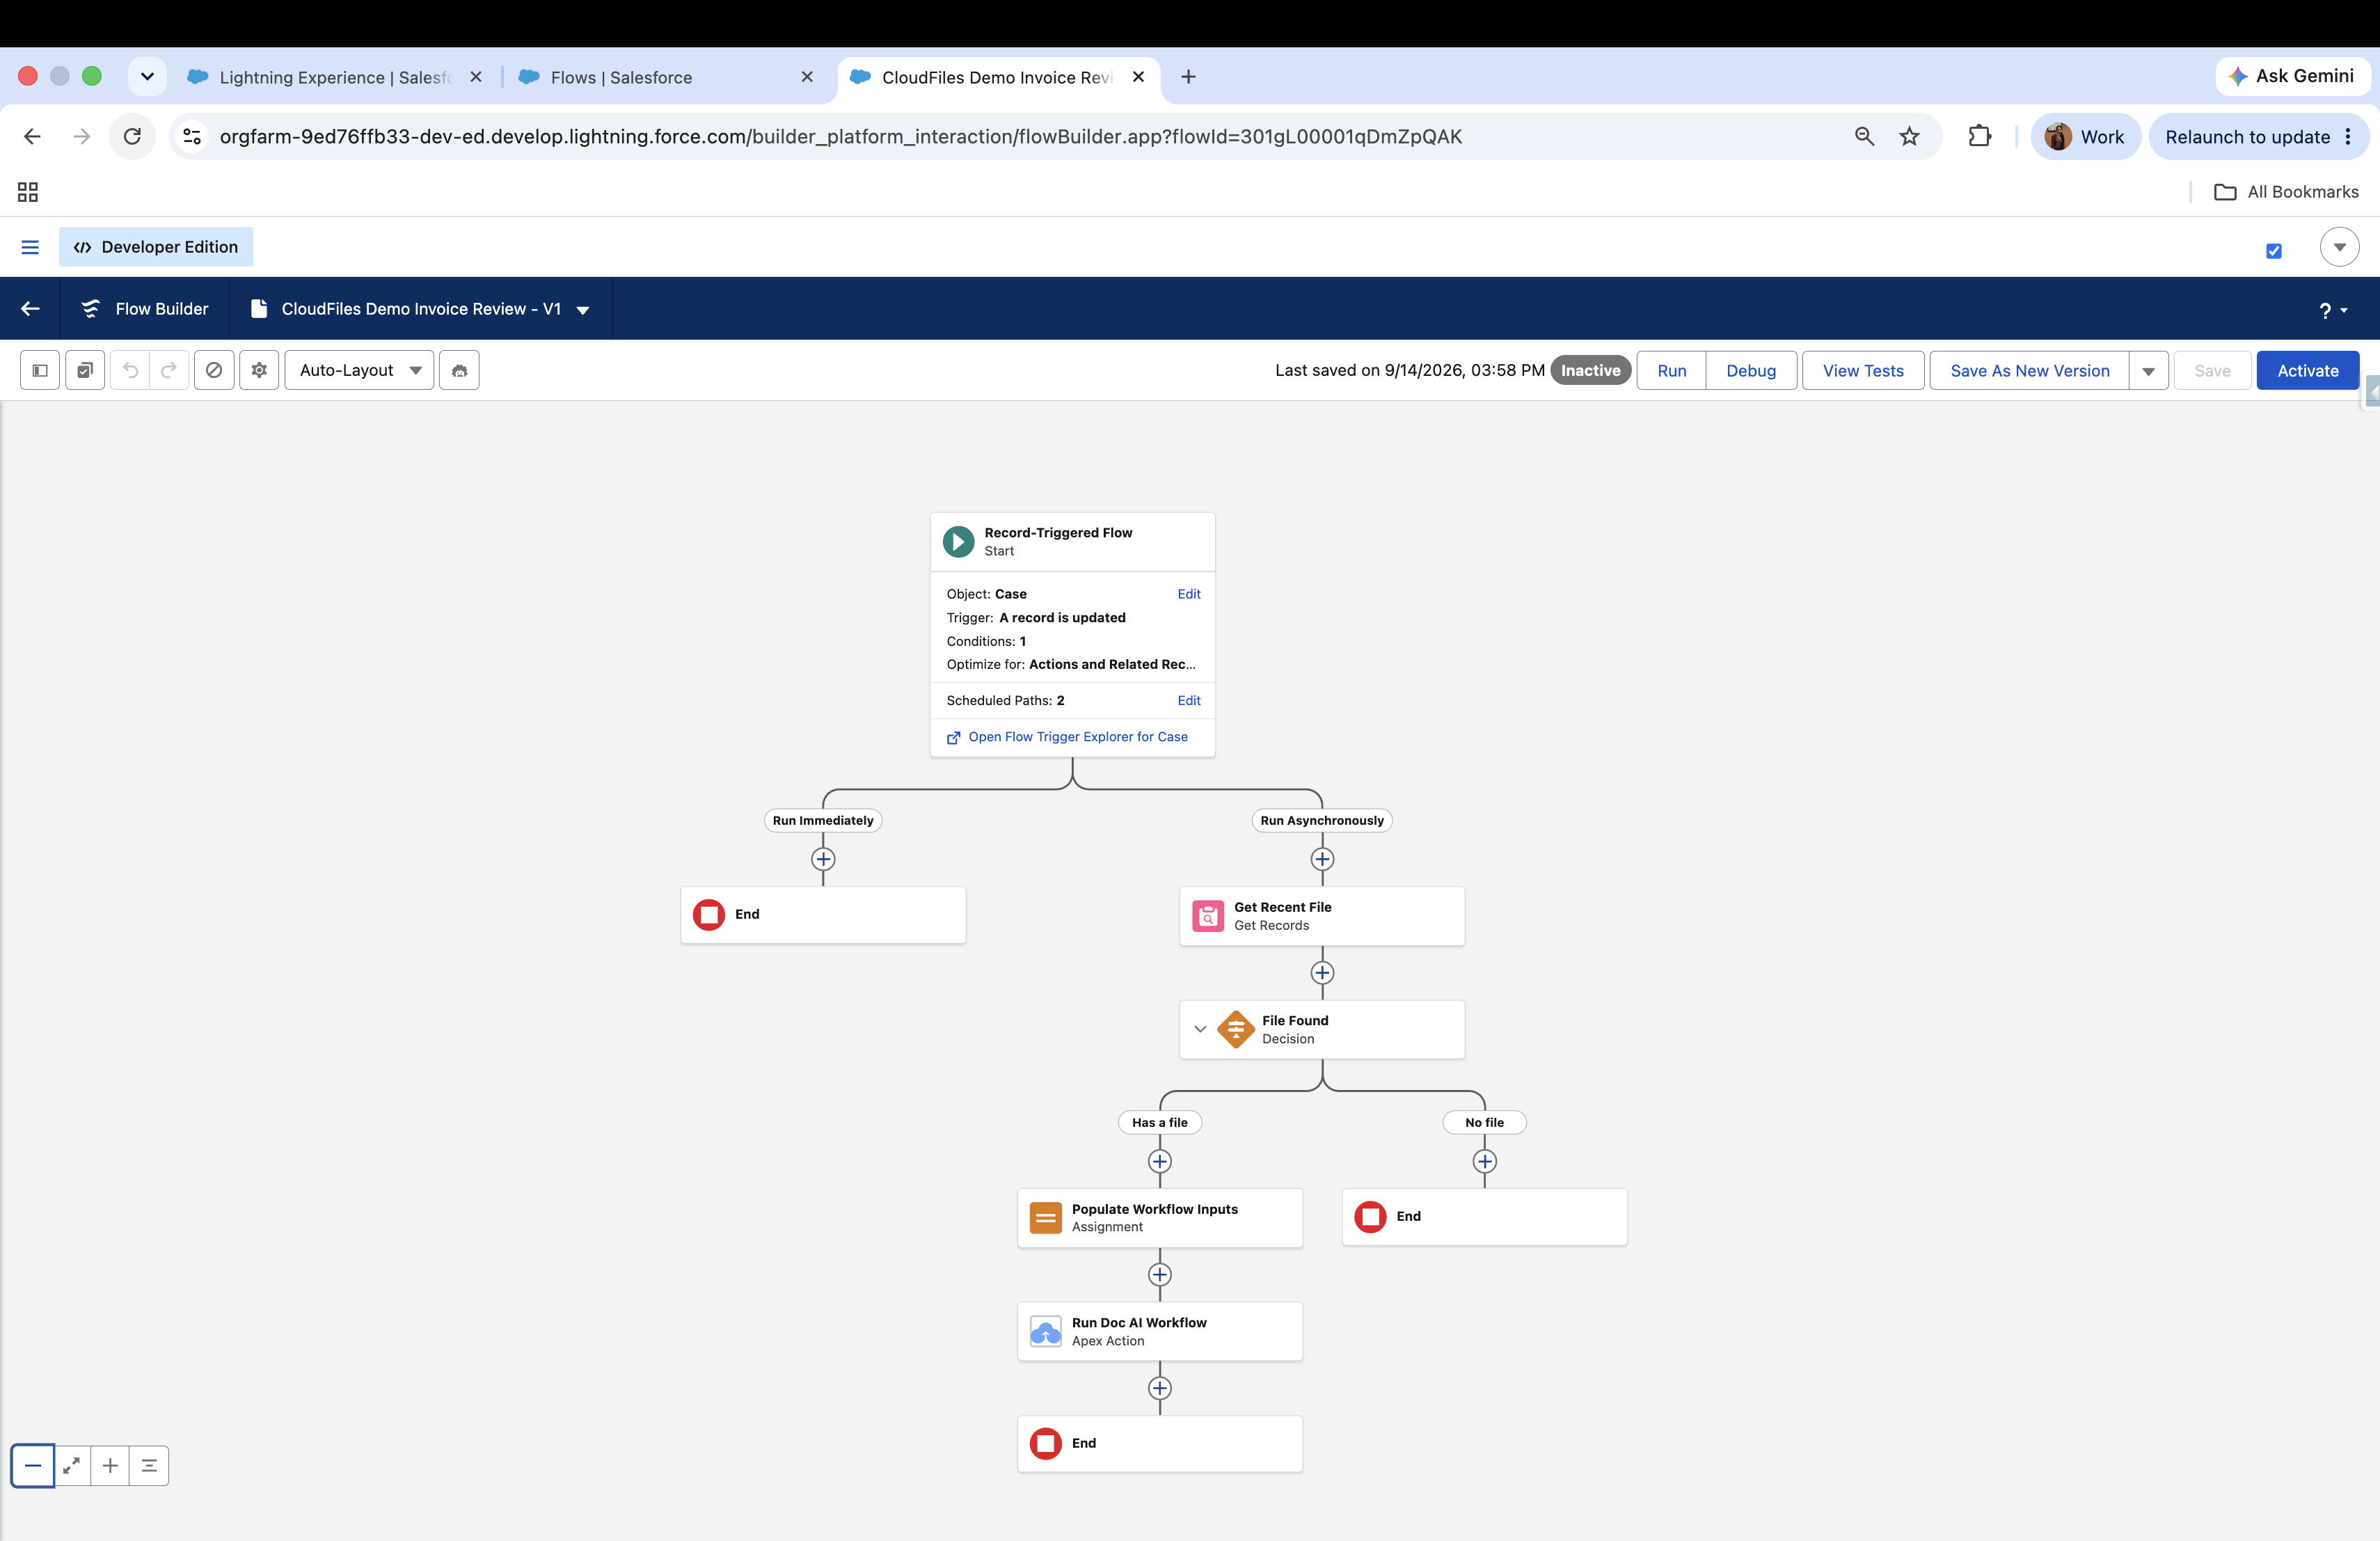The image size is (2380, 1541).
Task: Open View Tests
Action: (x=1863, y=371)
